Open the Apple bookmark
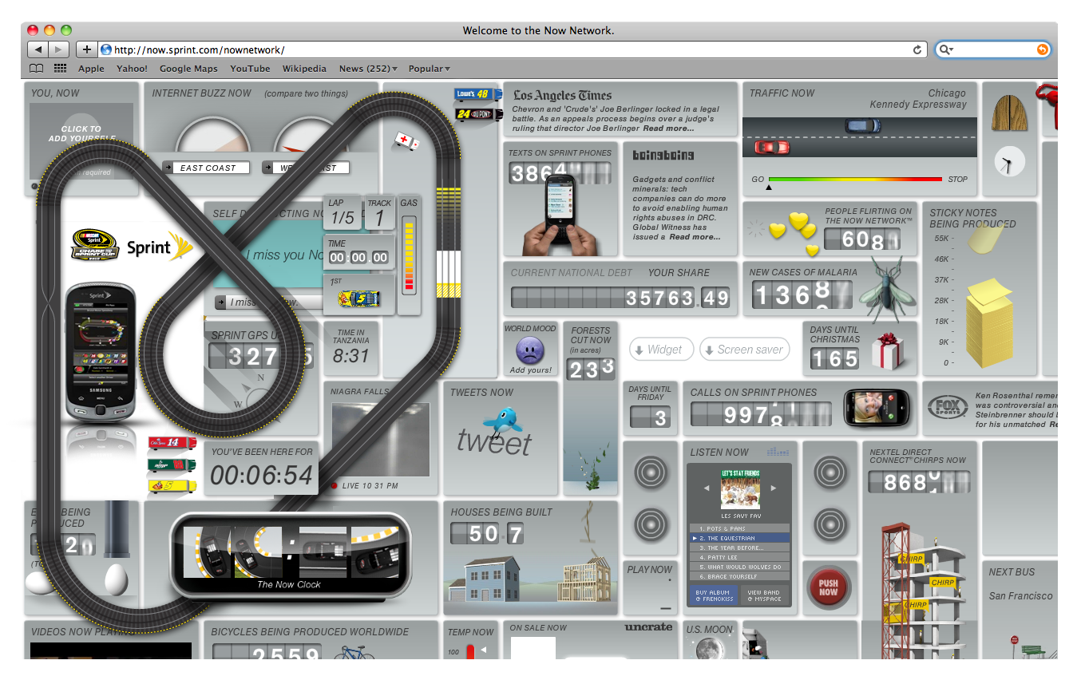The width and height of the screenshot is (1077, 676). pyautogui.click(x=91, y=69)
